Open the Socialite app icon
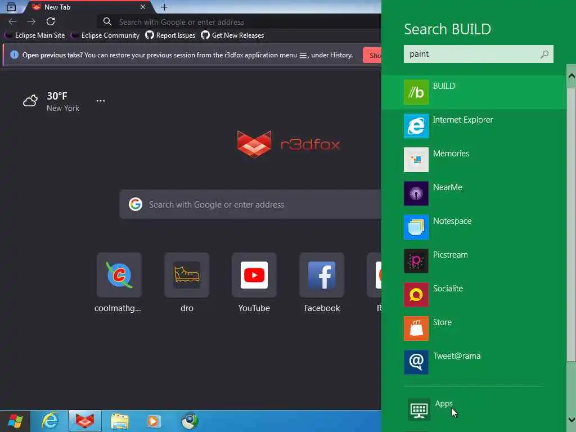576x432 pixels. pos(416,295)
